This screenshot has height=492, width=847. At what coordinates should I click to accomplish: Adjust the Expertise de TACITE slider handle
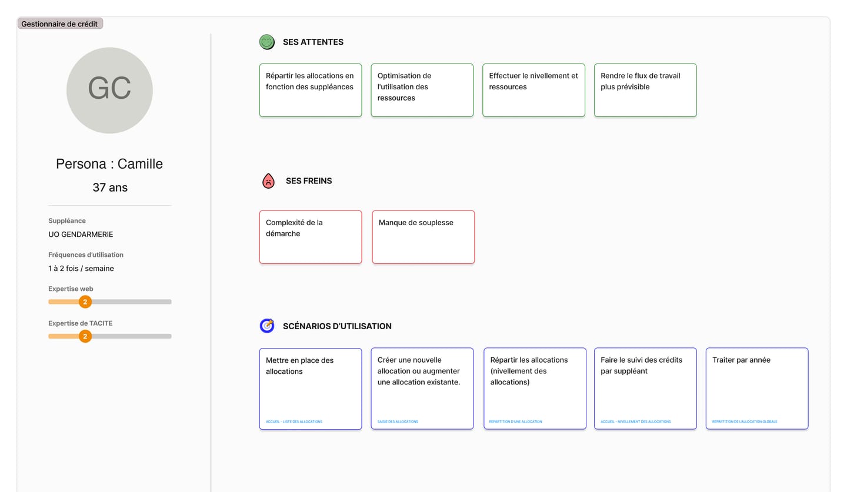pos(85,336)
